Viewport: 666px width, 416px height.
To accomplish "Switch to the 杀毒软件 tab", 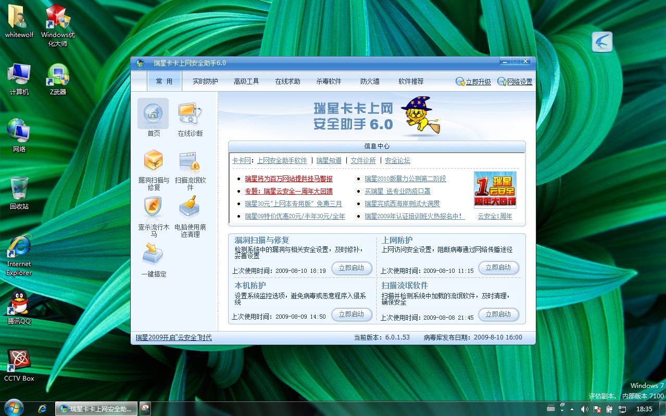I will (329, 81).
